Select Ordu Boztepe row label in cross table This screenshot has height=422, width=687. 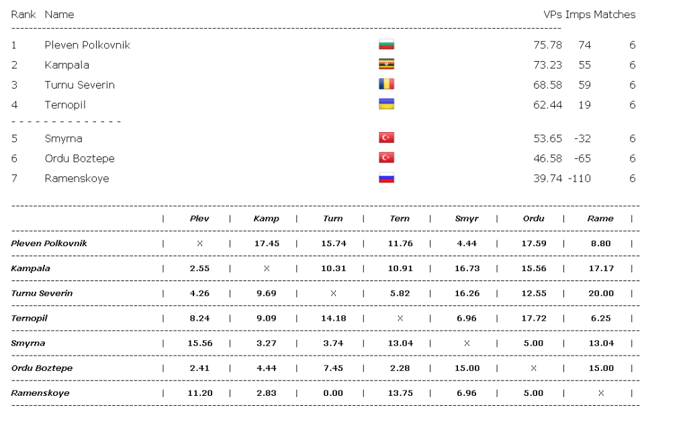pos(42,368)
